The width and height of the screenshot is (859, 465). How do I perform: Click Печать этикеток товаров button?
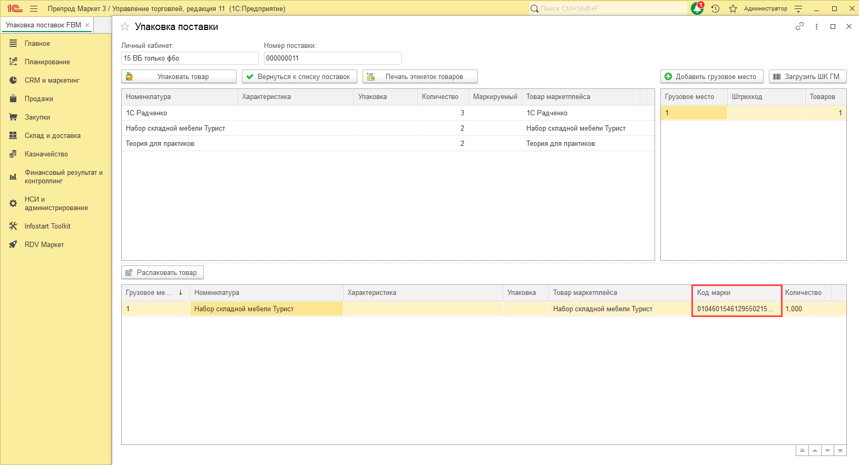(420, 76)
